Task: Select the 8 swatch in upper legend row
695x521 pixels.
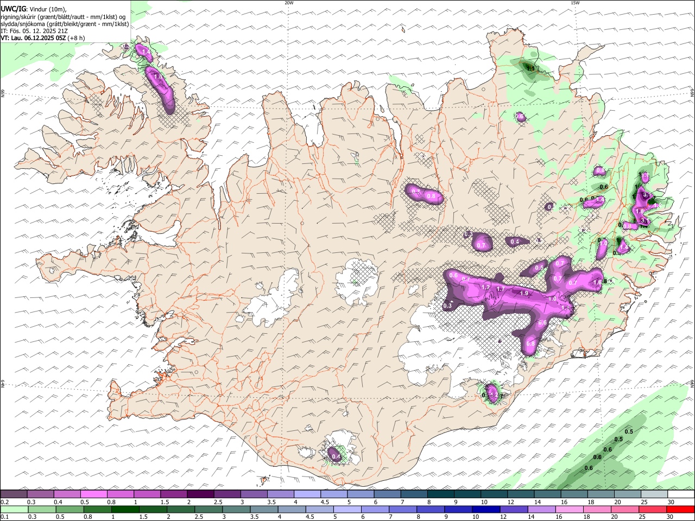Action: point(441,494)
